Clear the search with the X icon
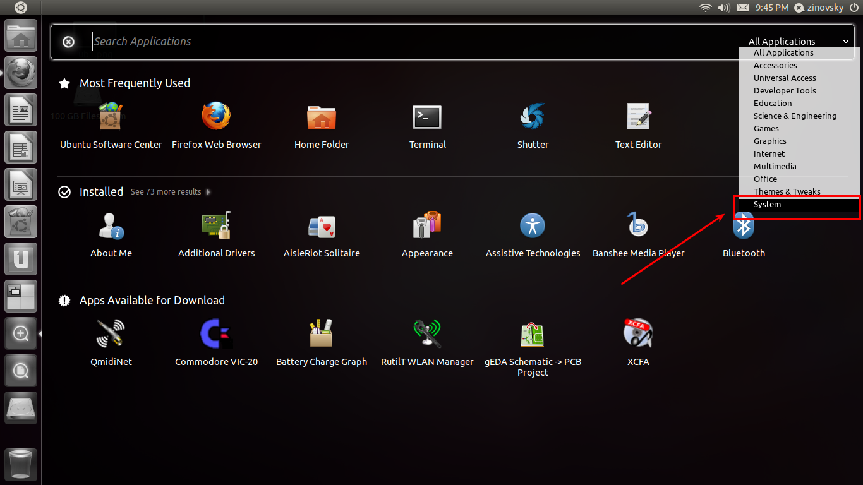Viewport: 863px width, 485px height. (68, 42)
